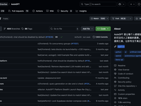Image resolution: width=141 pixels, height=106 pixels.
Task: View the 1.5k watching link
Action: point(124,102)
